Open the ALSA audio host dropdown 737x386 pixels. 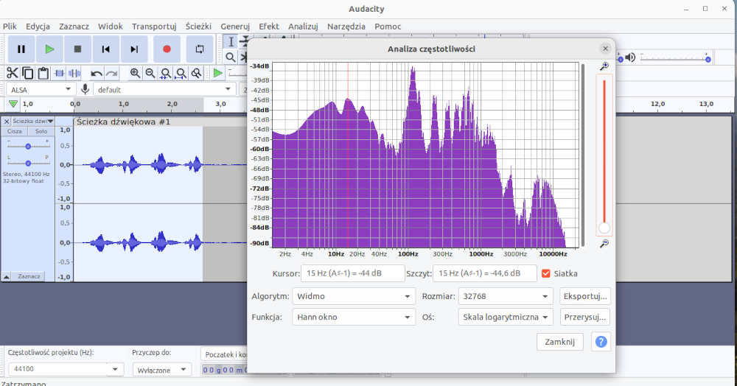[41, 89]
